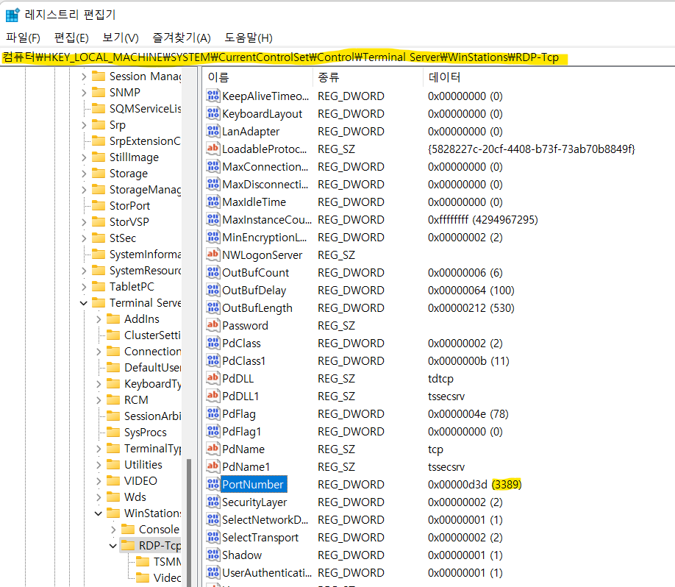675x587 pixels.
Task: Click the RDP-Tcp folder icon
Action: [128, 546]
